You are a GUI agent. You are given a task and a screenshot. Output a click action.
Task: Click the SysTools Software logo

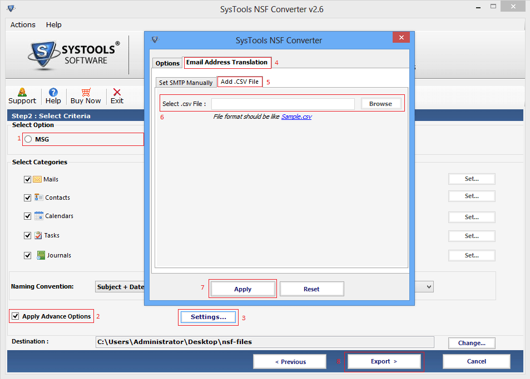click(74, 55)
